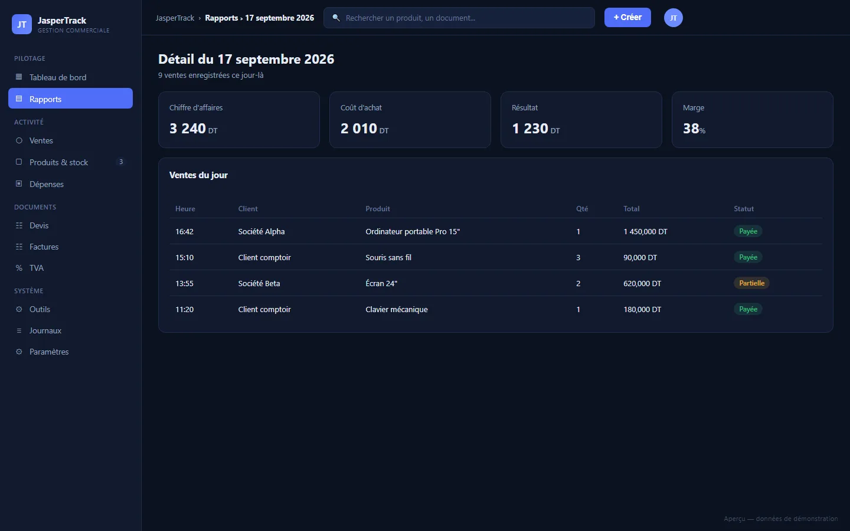The width and height of the screenshot is (850, 531).
Task: Click the Produits & stock sidebar icon
Action: [x=19, y=162]
